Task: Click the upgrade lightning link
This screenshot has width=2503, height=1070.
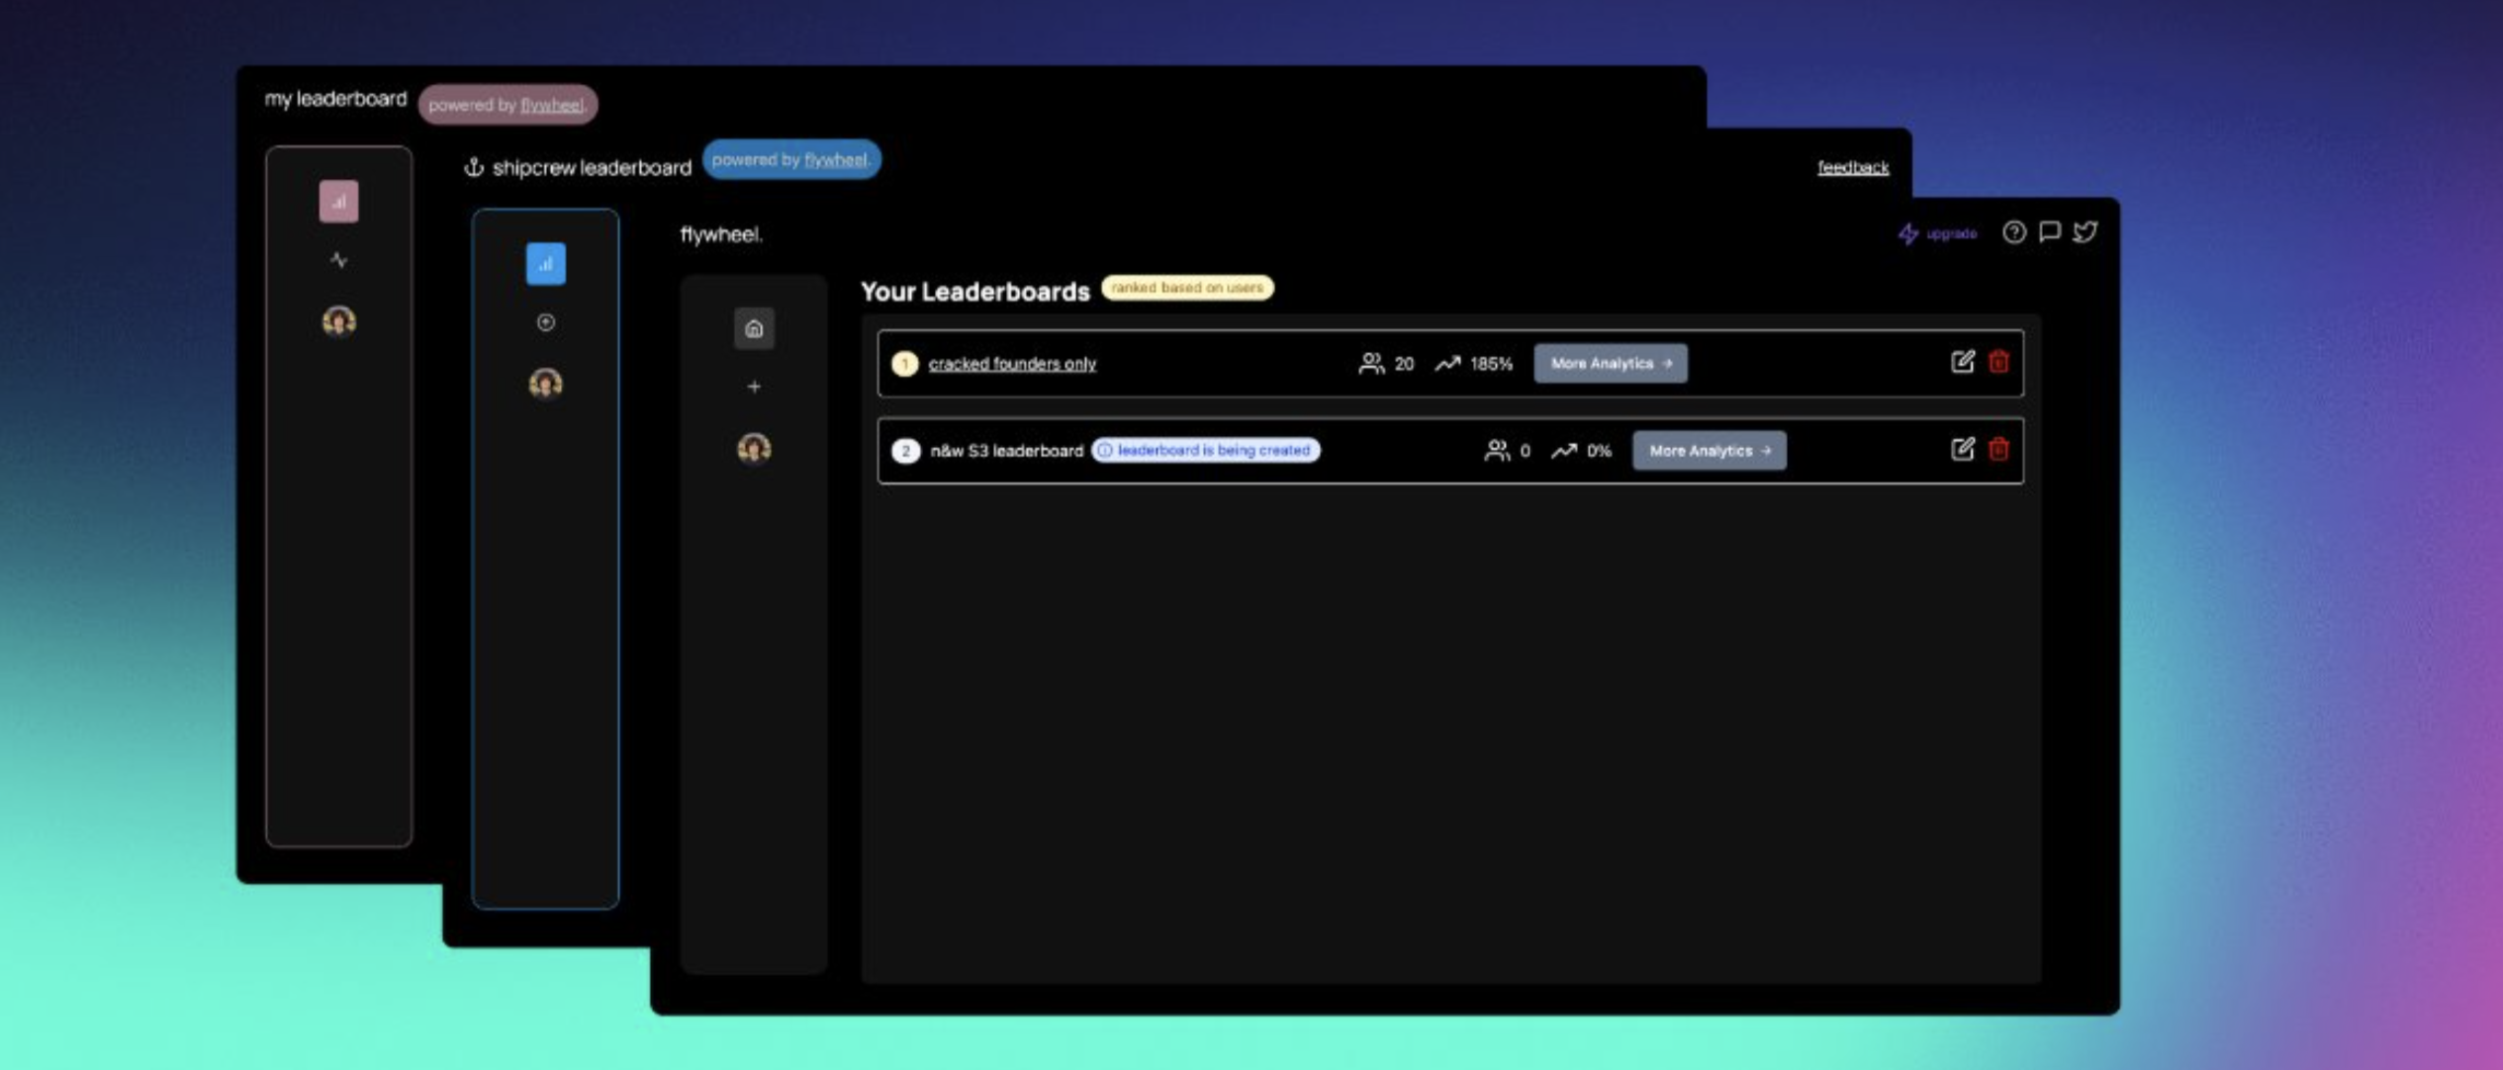Action: point(1938,233)
